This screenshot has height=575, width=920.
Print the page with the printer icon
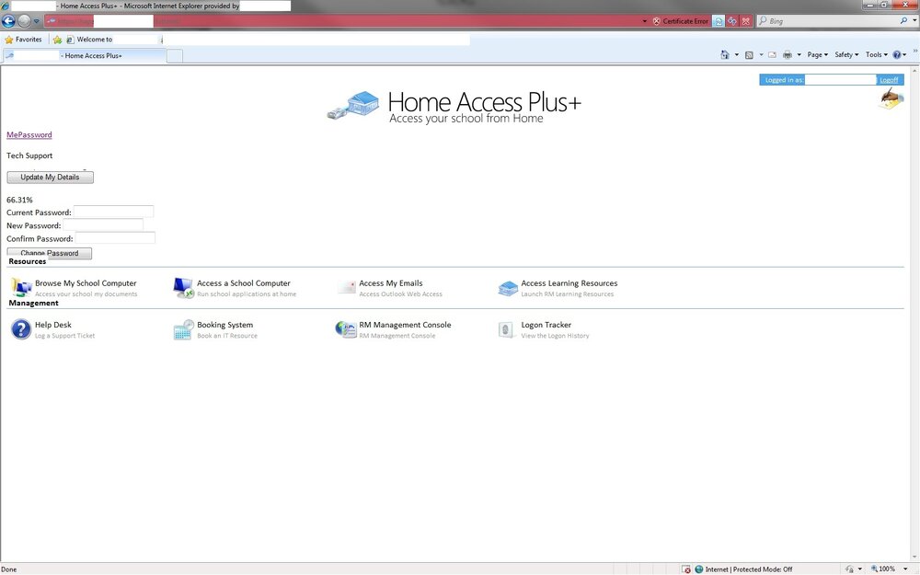tap(788, 54)
